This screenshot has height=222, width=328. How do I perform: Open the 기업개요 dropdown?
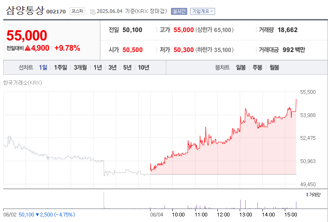tap(202, 11)
